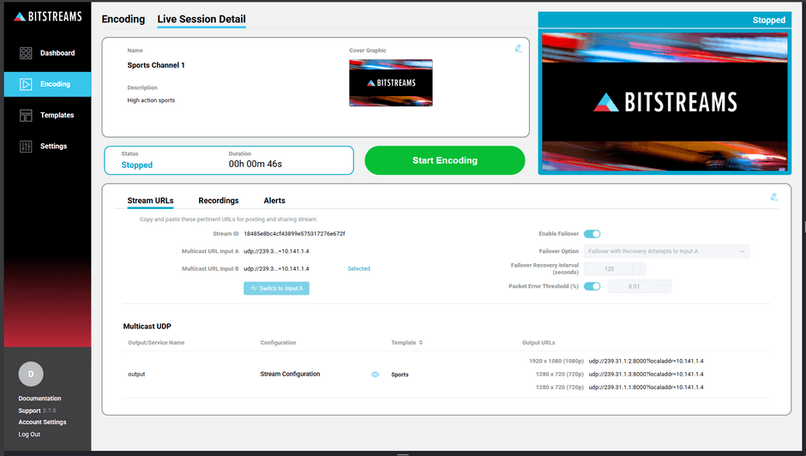
Task: Sort by Template column arrows
Action: click(x=421, y=343)
